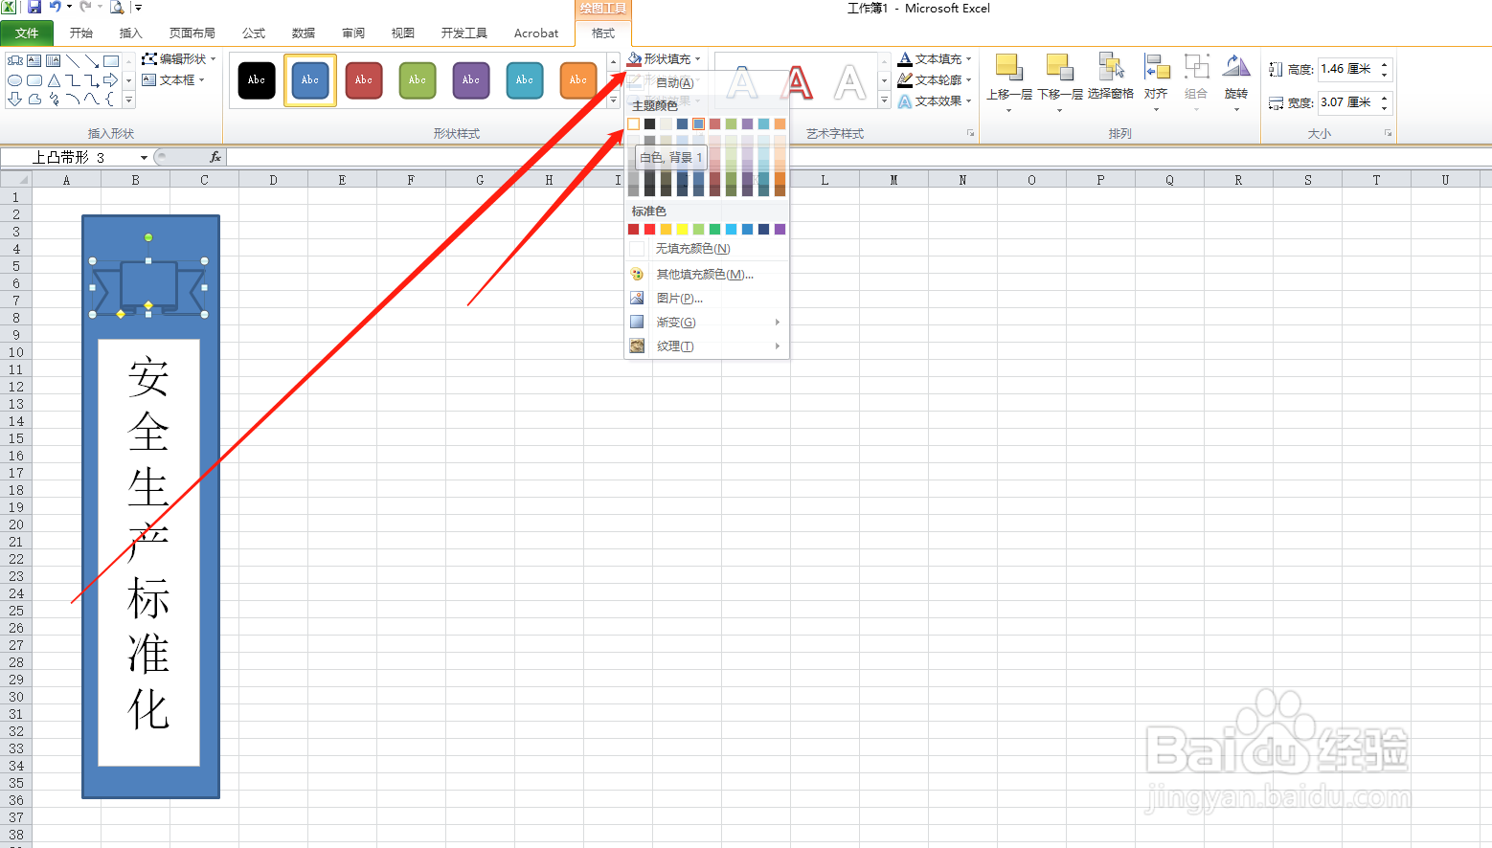Image resolution: width=1492 pixels, height=848 pixels.
Task: Pick green standard color swatch
Action: (x=714, y=230)
